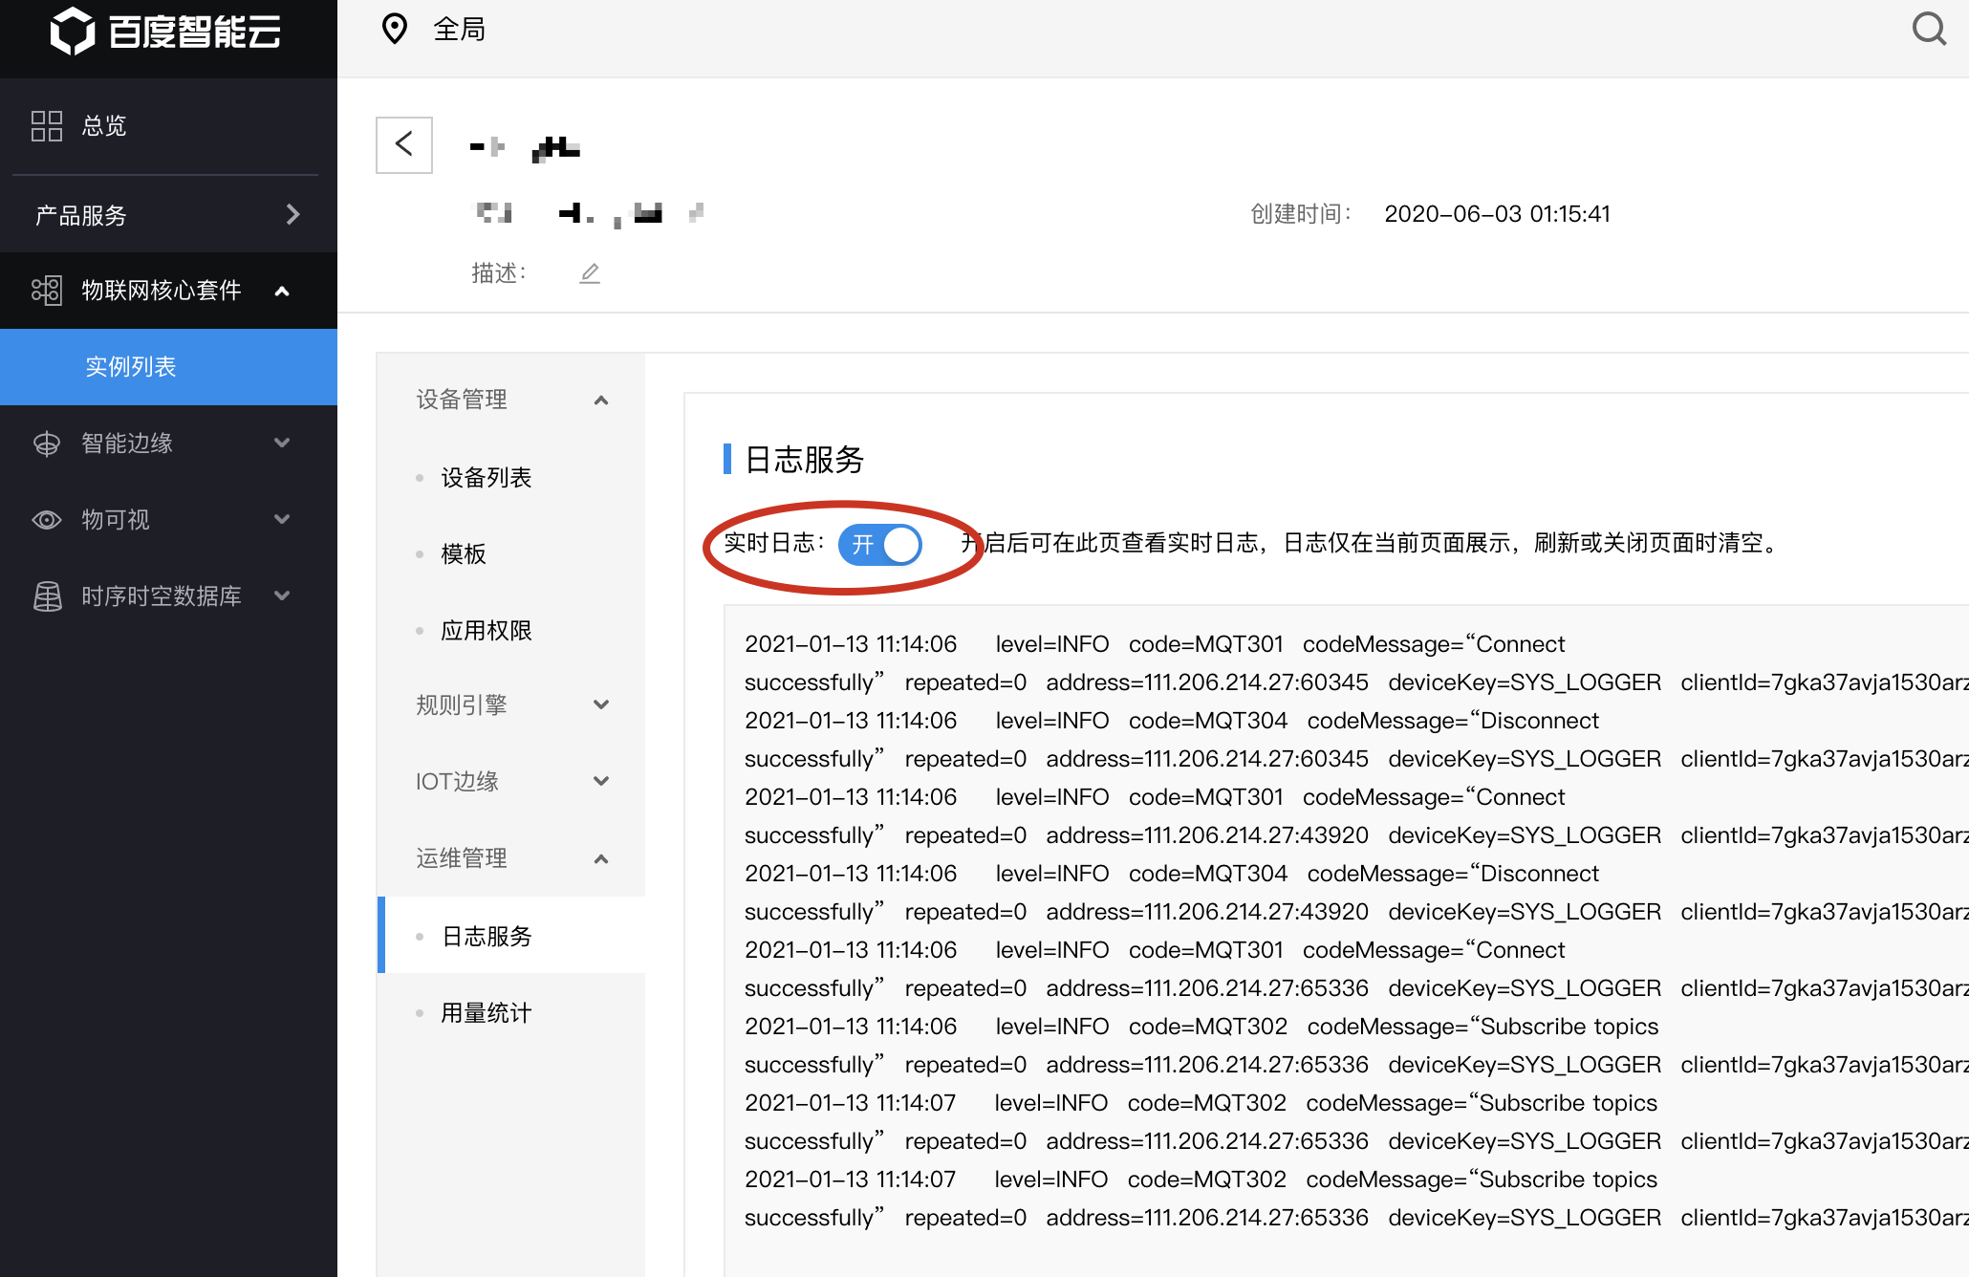
Task: Click the 产品服务 label
Action: point(81,215)
